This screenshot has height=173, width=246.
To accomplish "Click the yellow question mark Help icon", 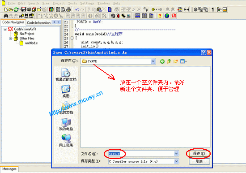I will pos(160,16).
